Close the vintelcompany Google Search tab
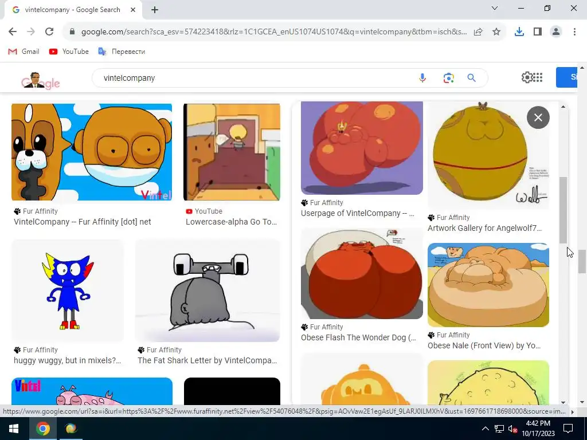This screenshot has width=587, height=440. tap(133, 10)
